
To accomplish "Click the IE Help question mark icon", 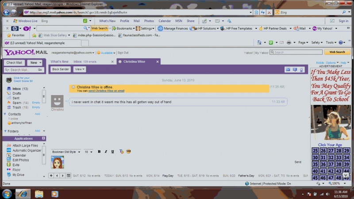I will pyautogui.click(x=341, y=42).
